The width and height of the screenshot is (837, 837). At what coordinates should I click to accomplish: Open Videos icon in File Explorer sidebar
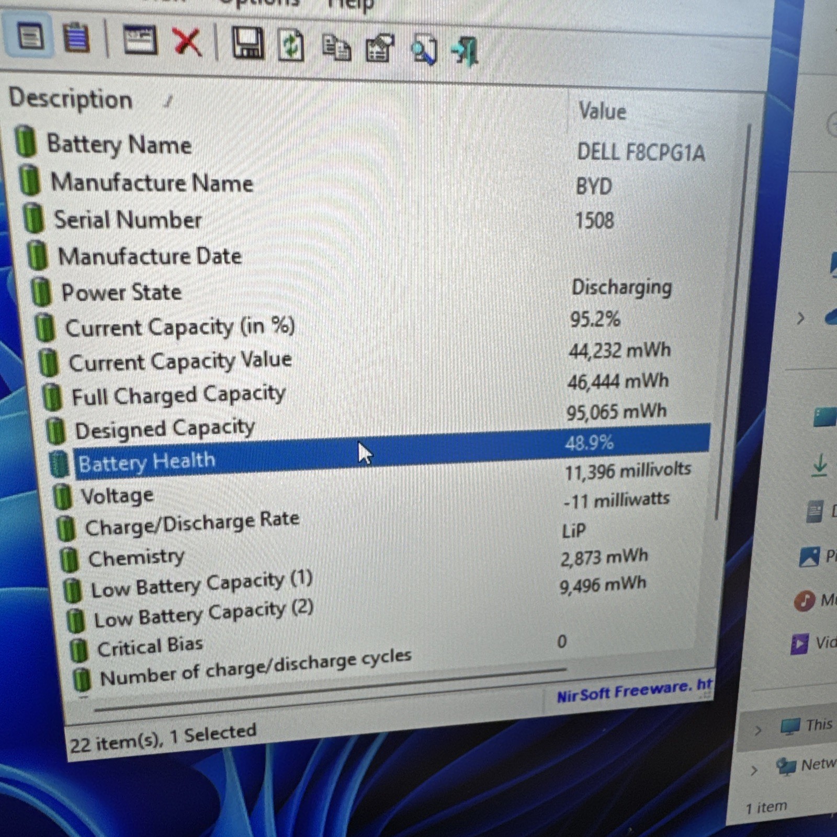click(x=799, y=643)
